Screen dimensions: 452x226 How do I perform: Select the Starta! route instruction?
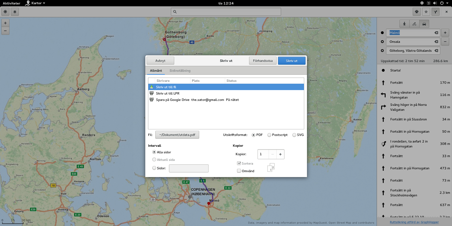coord(414,71)
